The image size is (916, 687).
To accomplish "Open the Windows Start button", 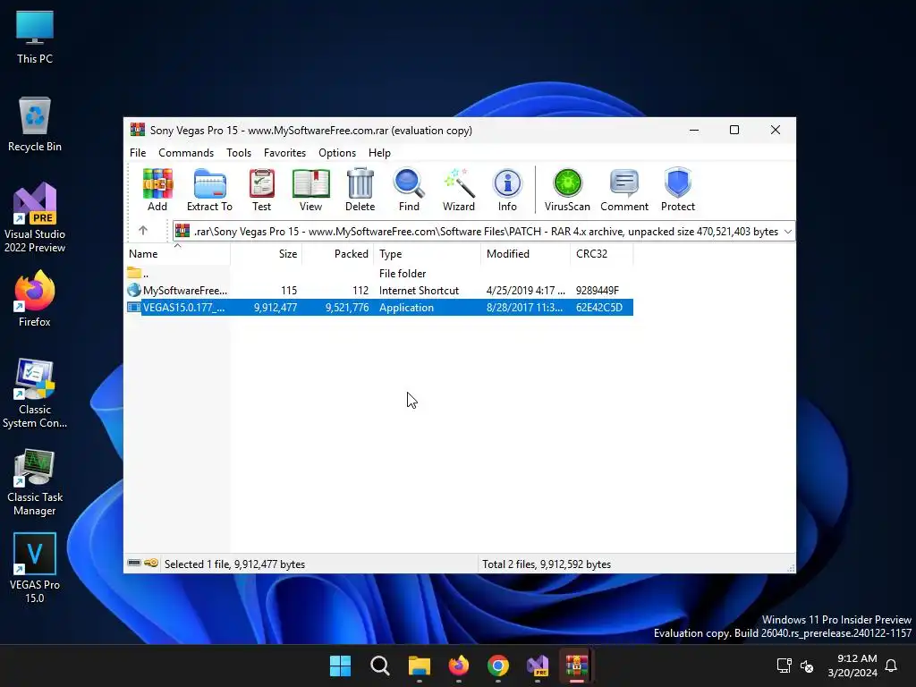I will [x=340, y=666].
